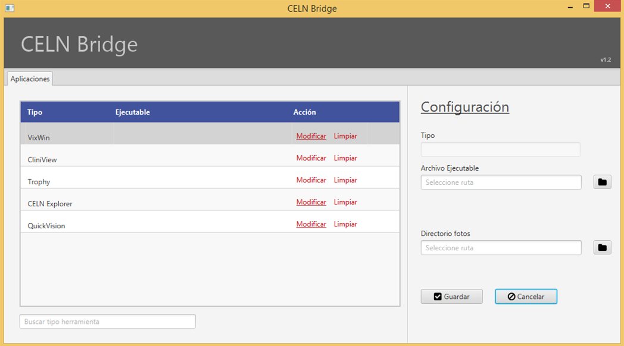Save configuration with Guardar button
624x346 pixels.
point(452,296)
